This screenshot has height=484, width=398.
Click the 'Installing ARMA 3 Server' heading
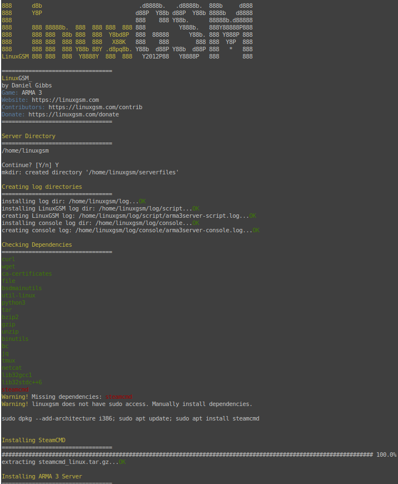point(42,477)
